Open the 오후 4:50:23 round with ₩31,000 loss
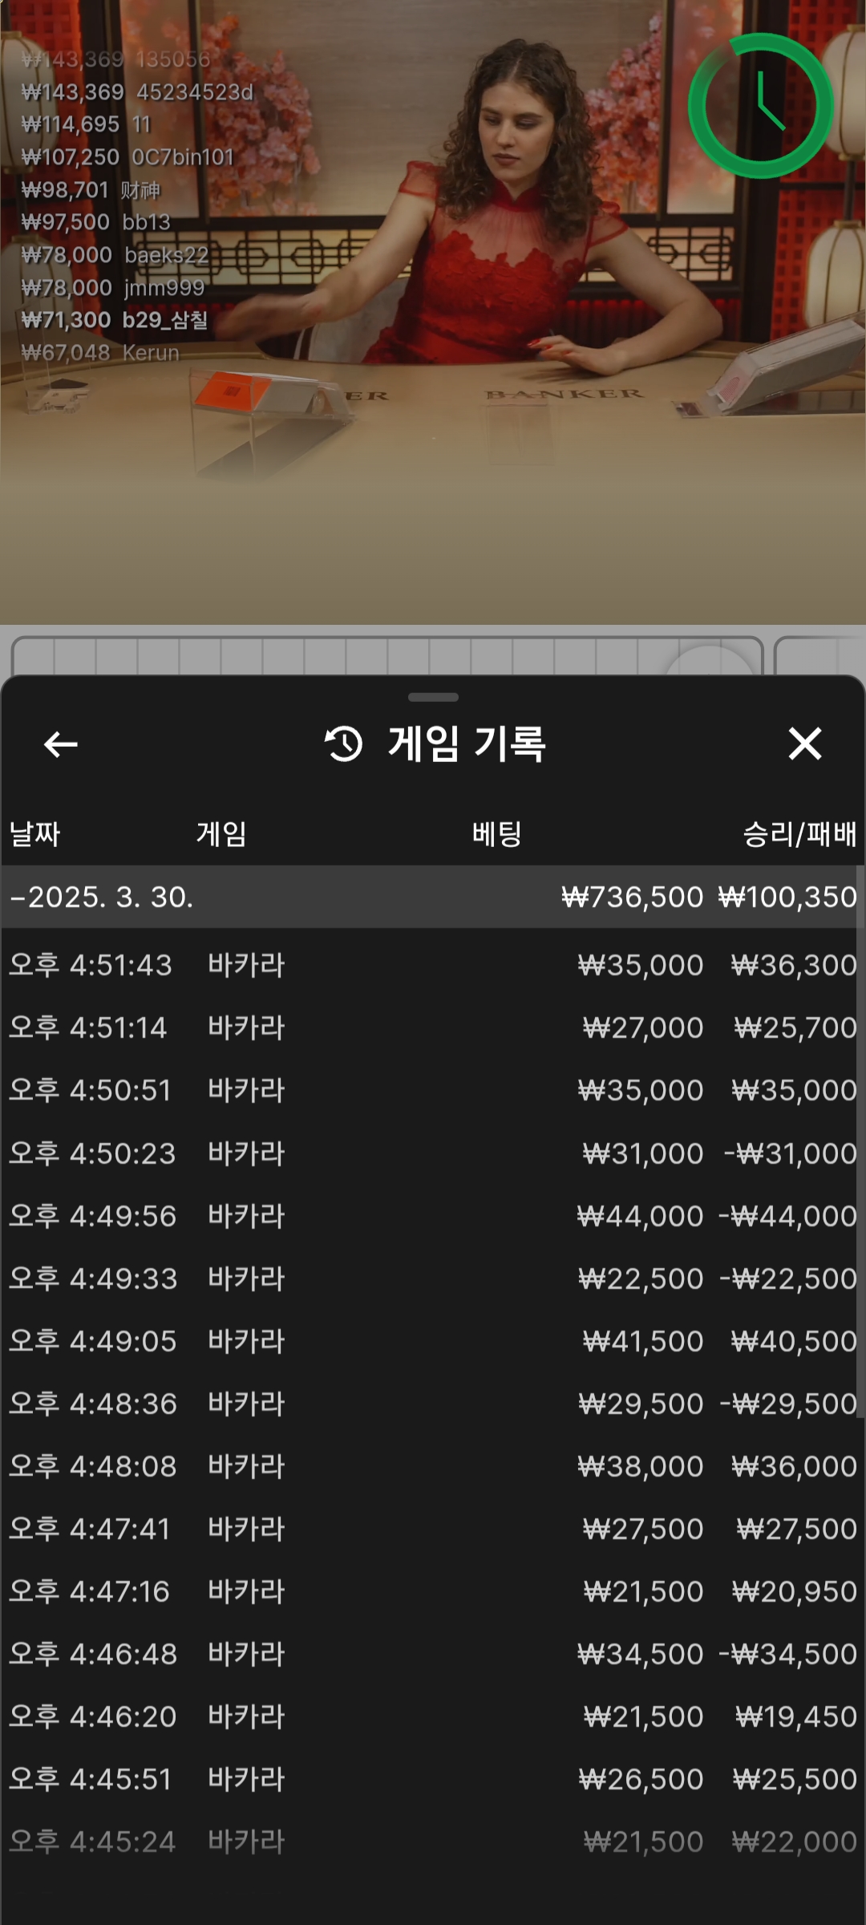This screenshot has height=1925, width=866. click(x=433, y=1153)
